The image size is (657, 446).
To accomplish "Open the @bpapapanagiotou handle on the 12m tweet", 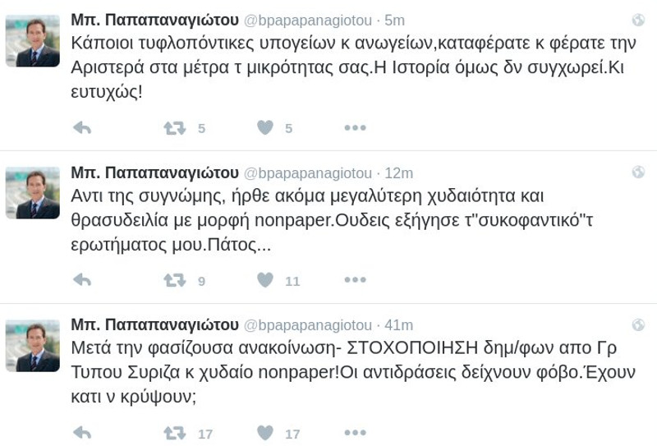I will 308,172.
